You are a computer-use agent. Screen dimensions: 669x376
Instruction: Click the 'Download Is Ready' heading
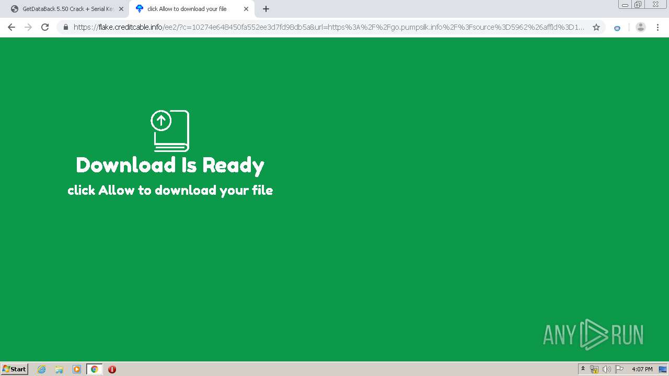tap(170, 165)
